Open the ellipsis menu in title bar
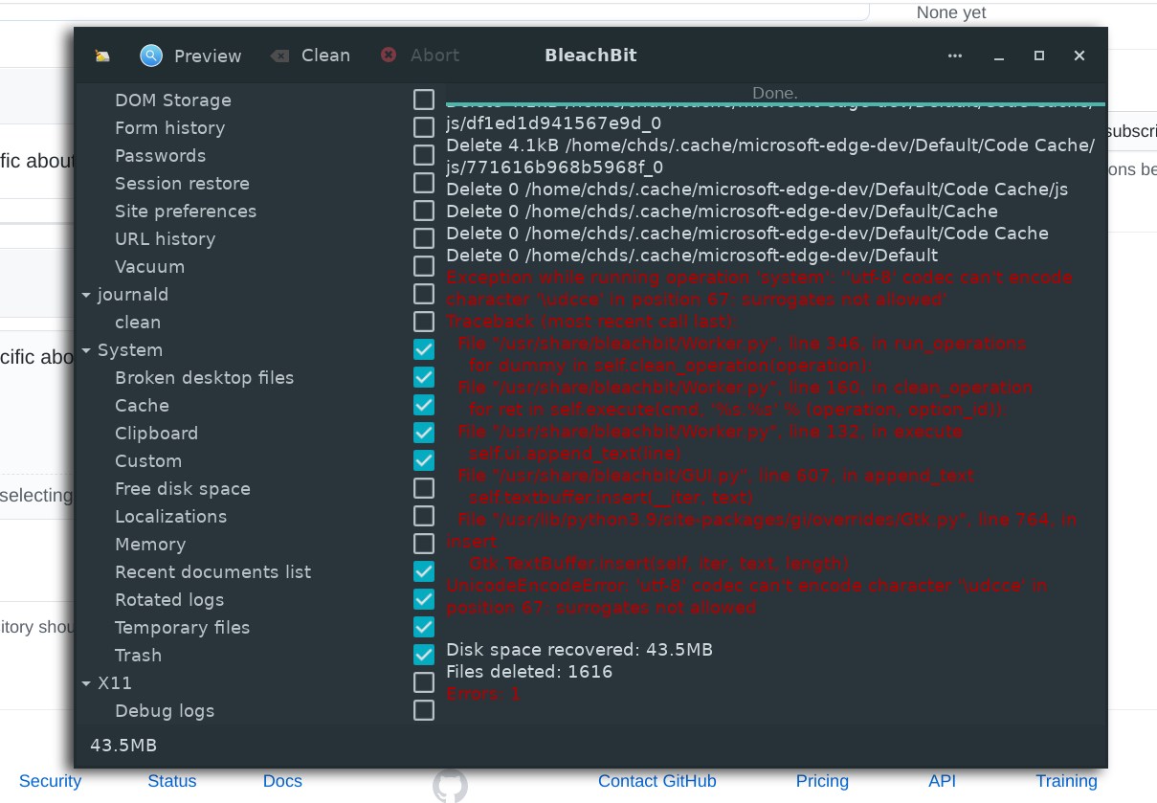 pyautogui.click(x=954, y=56)
